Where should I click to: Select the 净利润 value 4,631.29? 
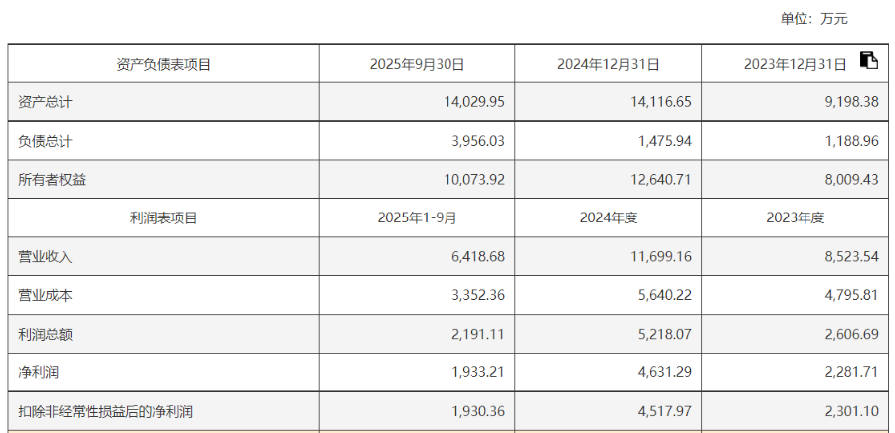click(664, 372)
